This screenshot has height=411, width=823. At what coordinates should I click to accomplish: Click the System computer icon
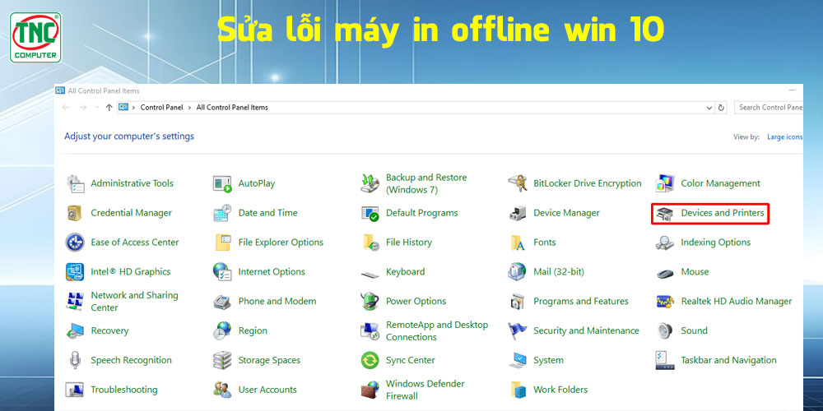[518, 360]
